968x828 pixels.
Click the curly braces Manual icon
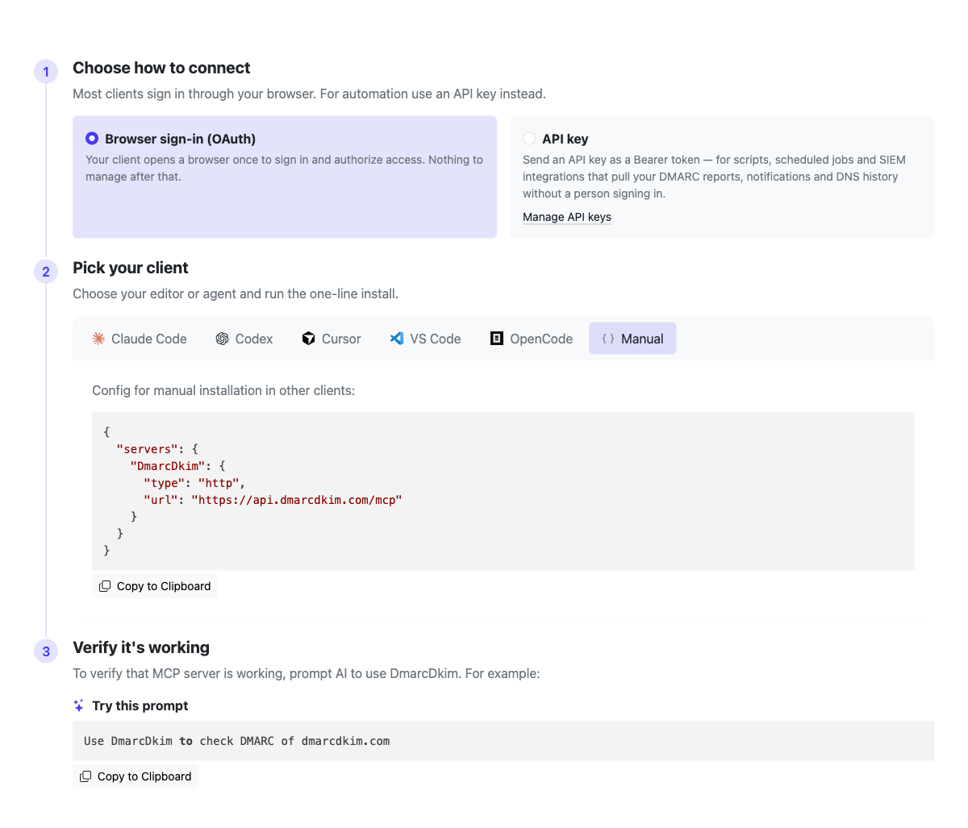[608, 339]
